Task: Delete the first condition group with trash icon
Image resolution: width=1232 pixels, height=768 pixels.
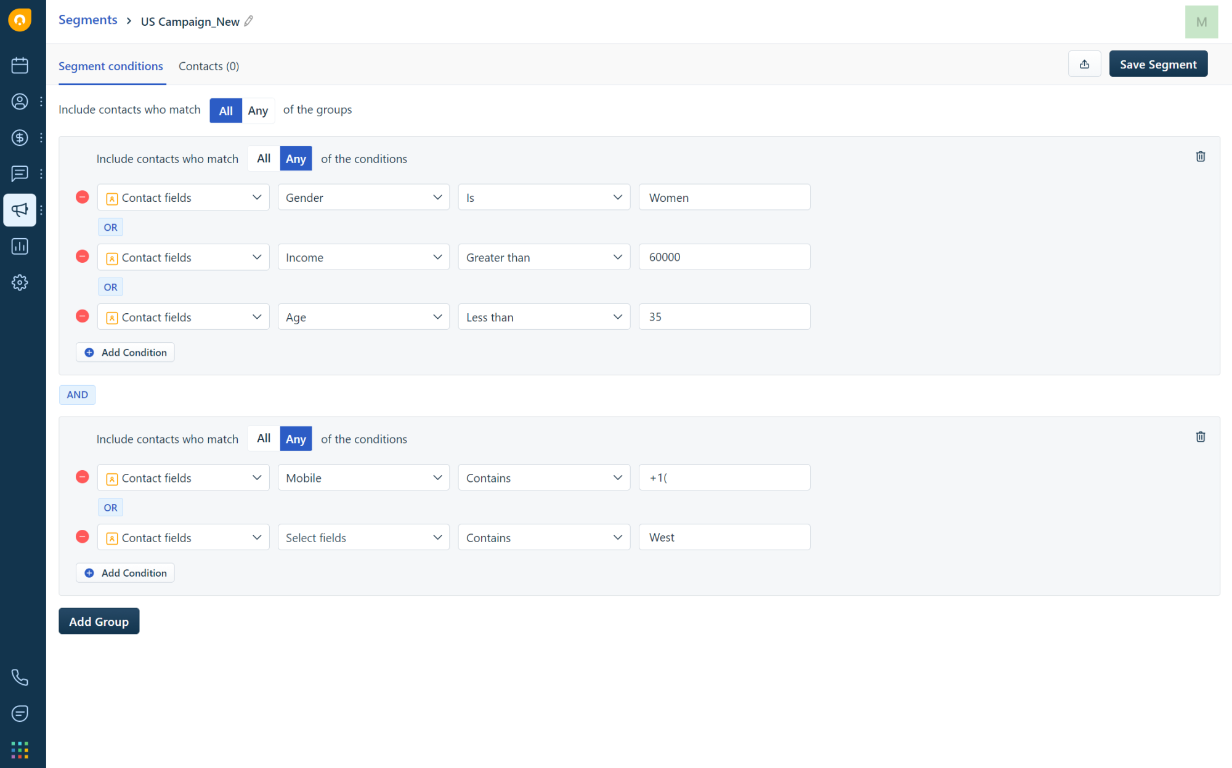Action: (1200, 156)
